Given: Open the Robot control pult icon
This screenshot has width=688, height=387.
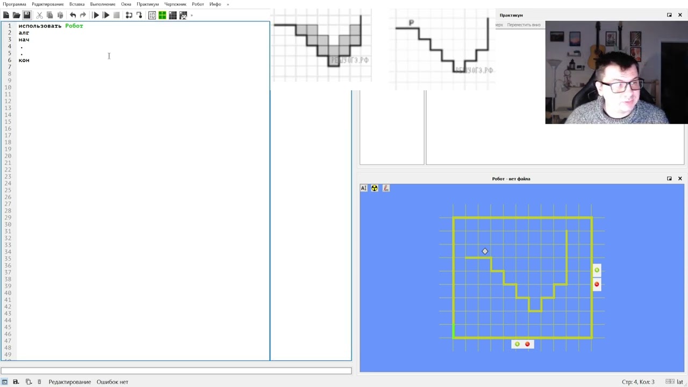Looking at the screenshot, I should point(173,15).
